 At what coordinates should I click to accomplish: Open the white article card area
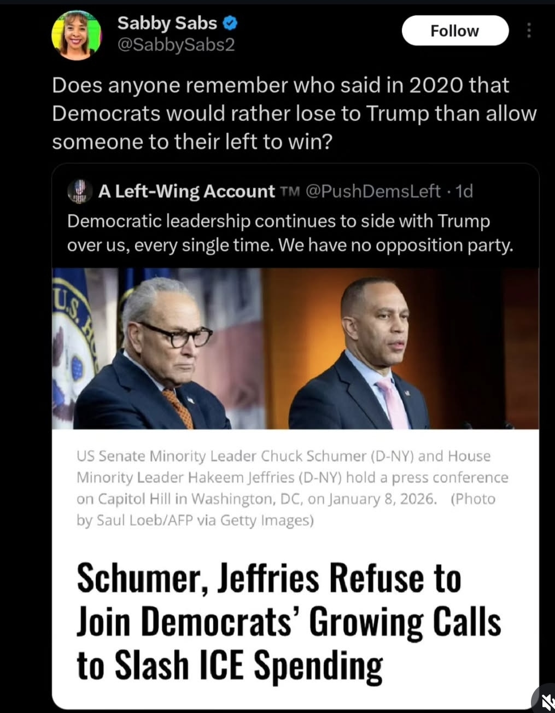(x=295, y=569)
